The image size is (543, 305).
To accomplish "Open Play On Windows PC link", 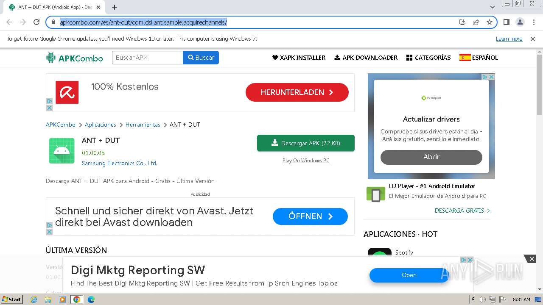I will click(306, 160).
